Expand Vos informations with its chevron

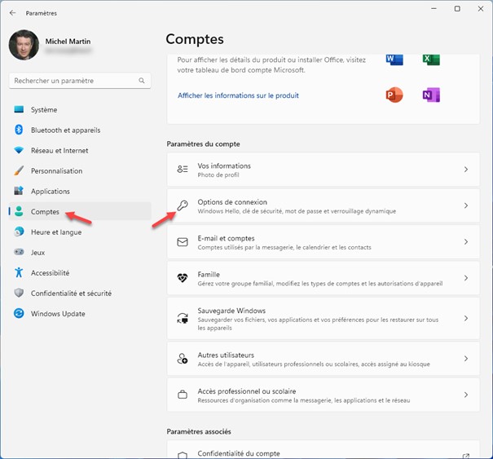click(465, 170)
